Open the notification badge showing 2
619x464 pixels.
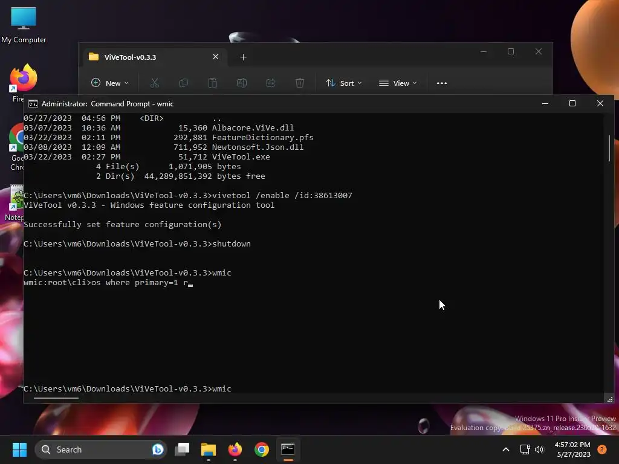click(602, 449)
